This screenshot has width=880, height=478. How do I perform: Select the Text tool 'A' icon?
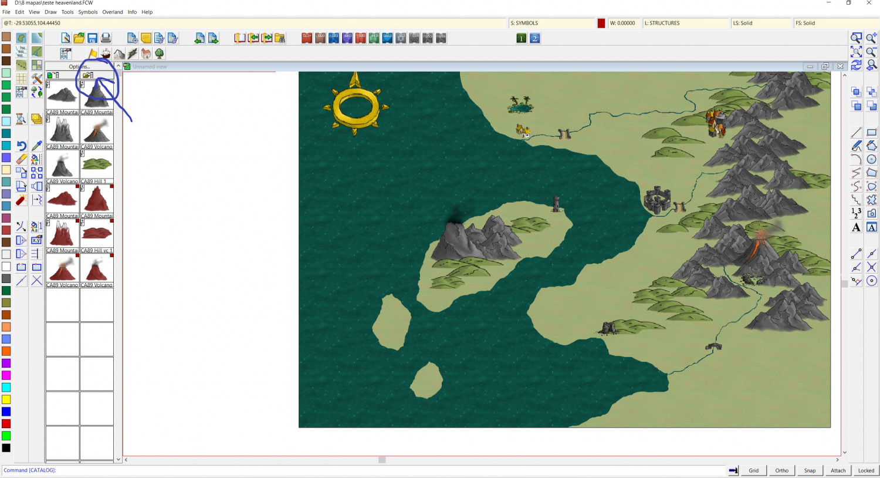[x=856, y=227]
